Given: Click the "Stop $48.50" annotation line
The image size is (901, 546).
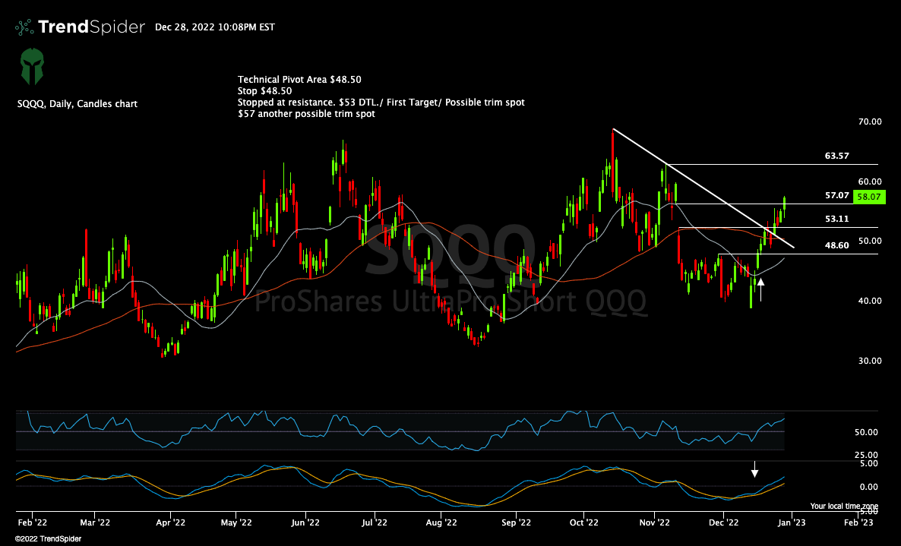Looking at the screenshot, I should (264, 90).
